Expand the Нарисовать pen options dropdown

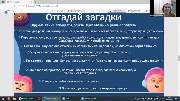(x=124, y=11)
